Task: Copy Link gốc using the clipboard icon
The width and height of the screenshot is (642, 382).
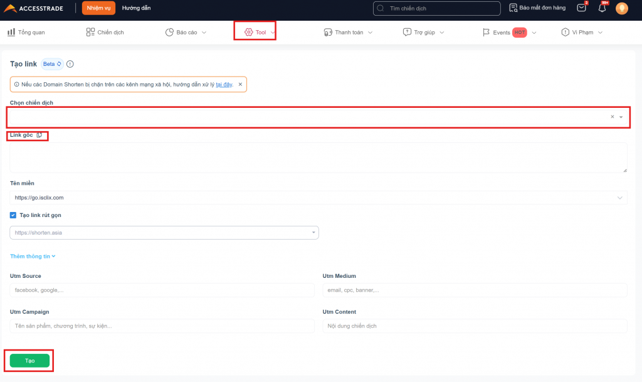Action: (x=39, y=135)
